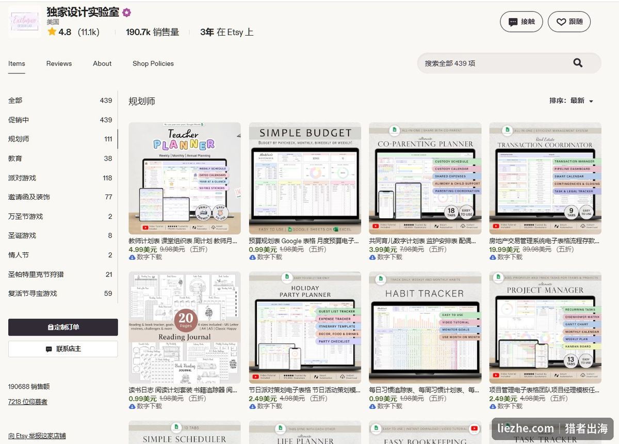Screen dimensions: 619x444
Task: Select the 圣诞游戏 category
Action: pos(60,235)
